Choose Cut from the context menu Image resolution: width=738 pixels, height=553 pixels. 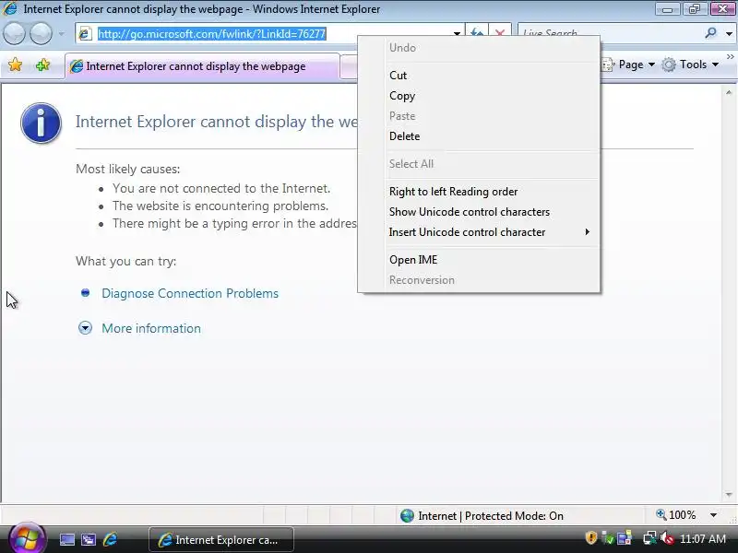coord(479,76)
